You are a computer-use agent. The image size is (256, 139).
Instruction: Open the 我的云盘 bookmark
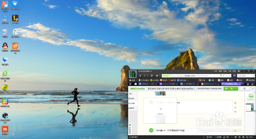tap(182, 80)
